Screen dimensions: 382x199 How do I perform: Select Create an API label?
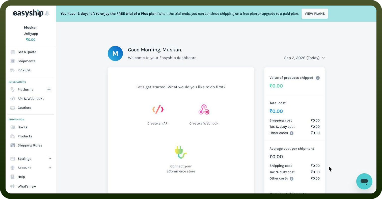pos(158,123)
